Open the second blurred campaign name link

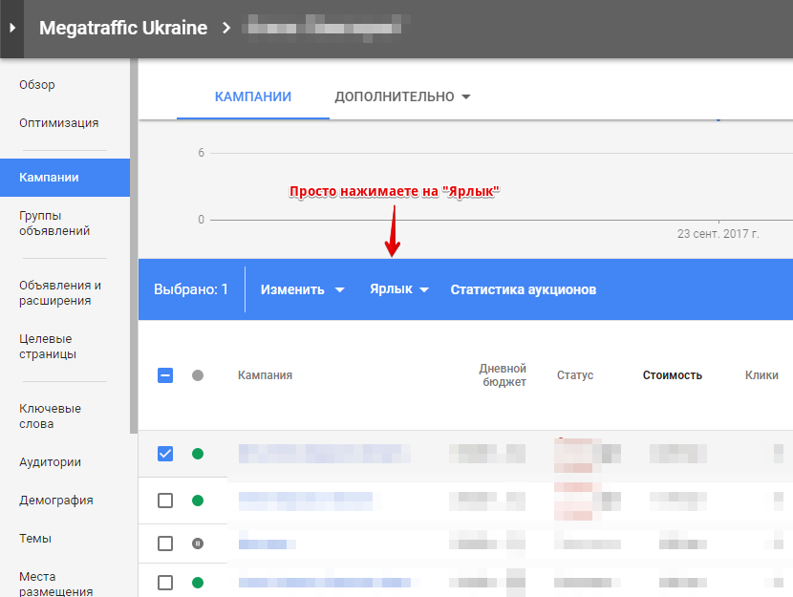(x=306, y=501)
